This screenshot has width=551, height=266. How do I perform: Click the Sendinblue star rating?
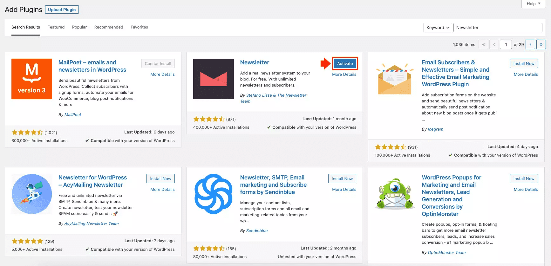[209, 249]
